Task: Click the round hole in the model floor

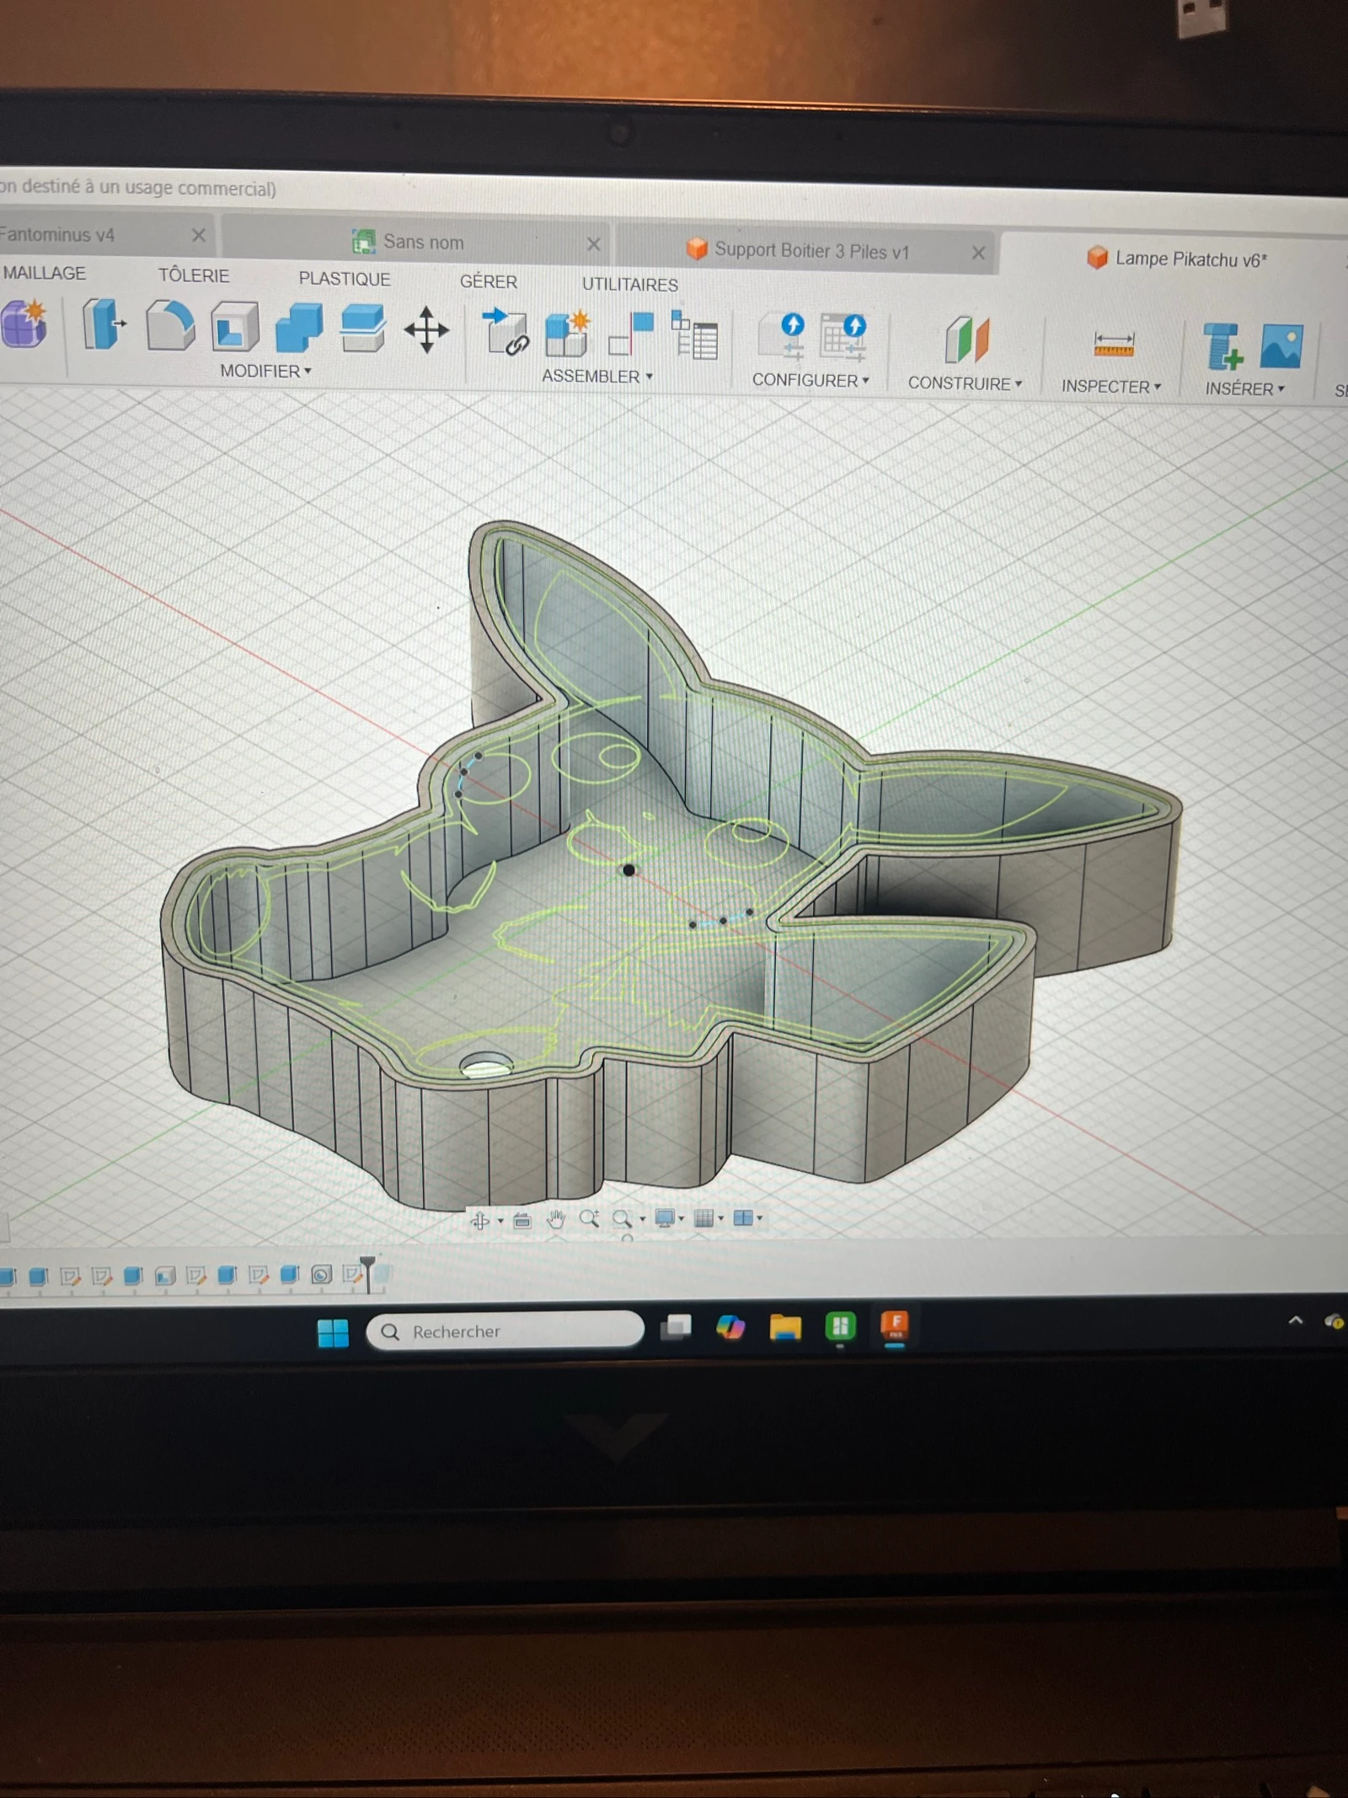Action: click(x=487, y=1065)
